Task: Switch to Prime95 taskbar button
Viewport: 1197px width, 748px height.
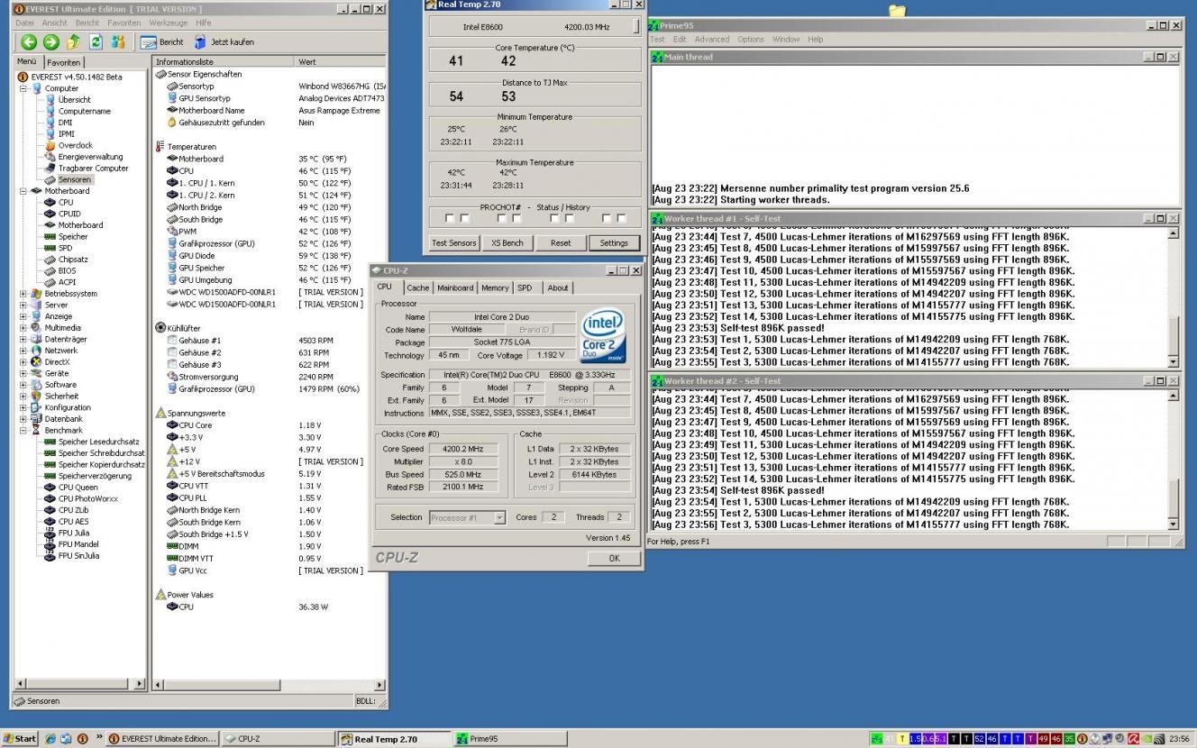Action: click(511, 739)
